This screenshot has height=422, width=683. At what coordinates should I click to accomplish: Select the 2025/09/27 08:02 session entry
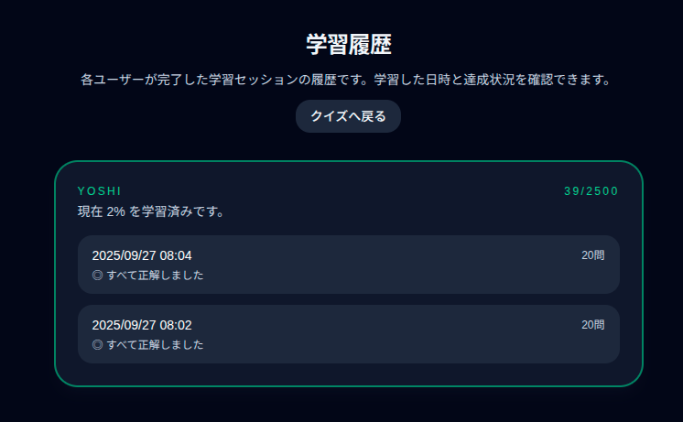click(348, 334)
